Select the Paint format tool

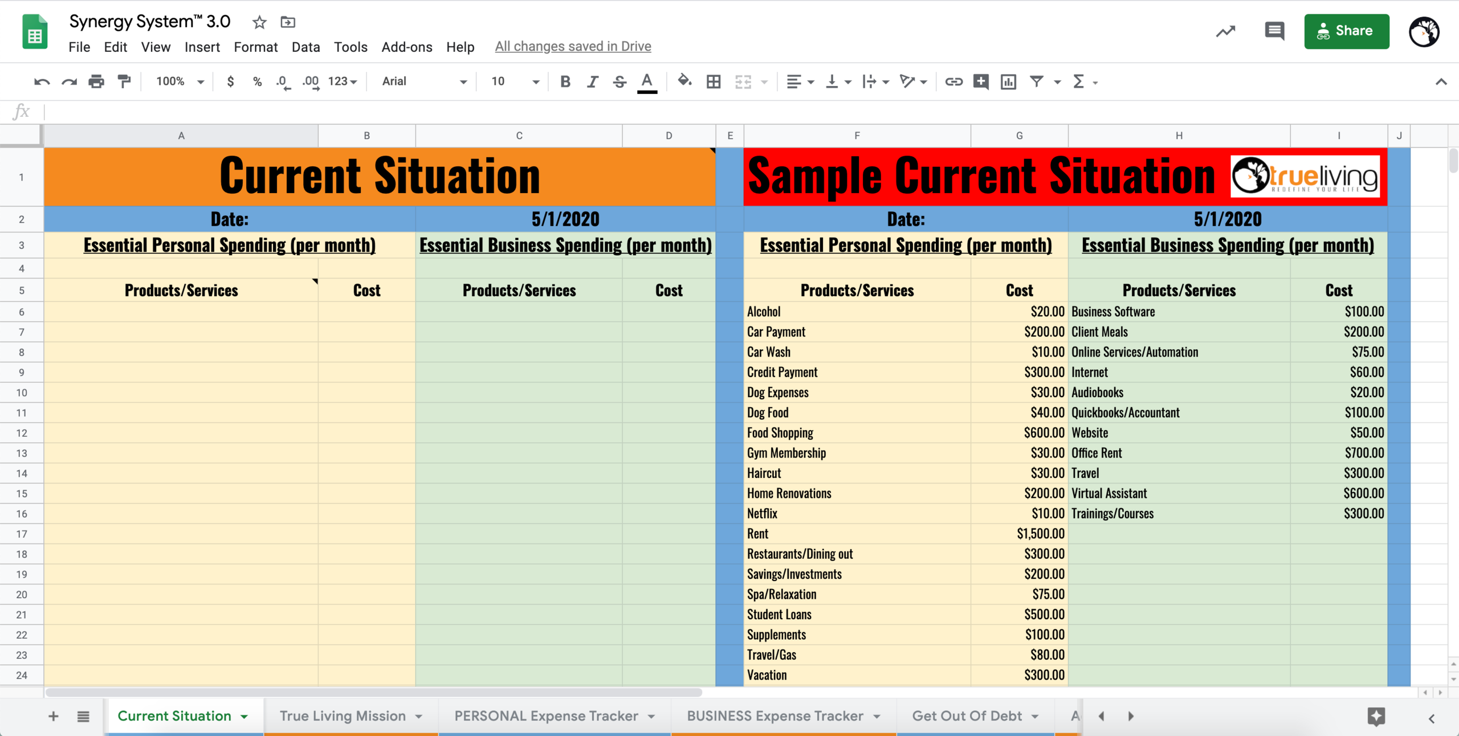click(x=124, y=81)
